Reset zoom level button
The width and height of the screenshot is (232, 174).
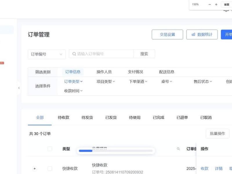pos(226,5)
